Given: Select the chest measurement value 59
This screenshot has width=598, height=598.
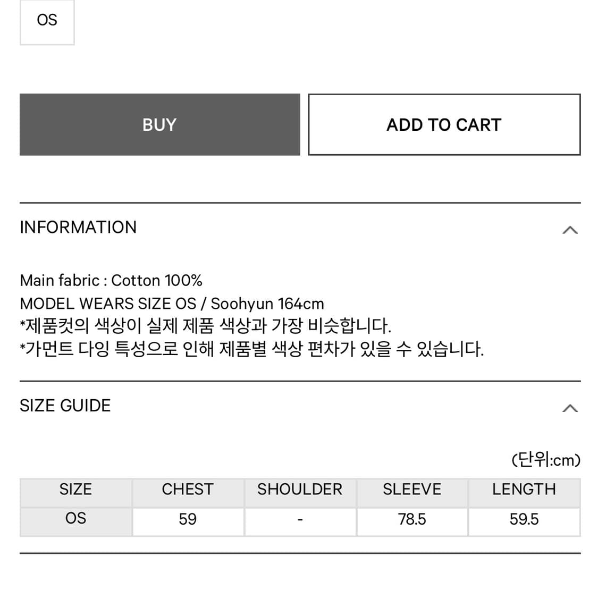Looking at the screenshot, I should pos(188,519).
